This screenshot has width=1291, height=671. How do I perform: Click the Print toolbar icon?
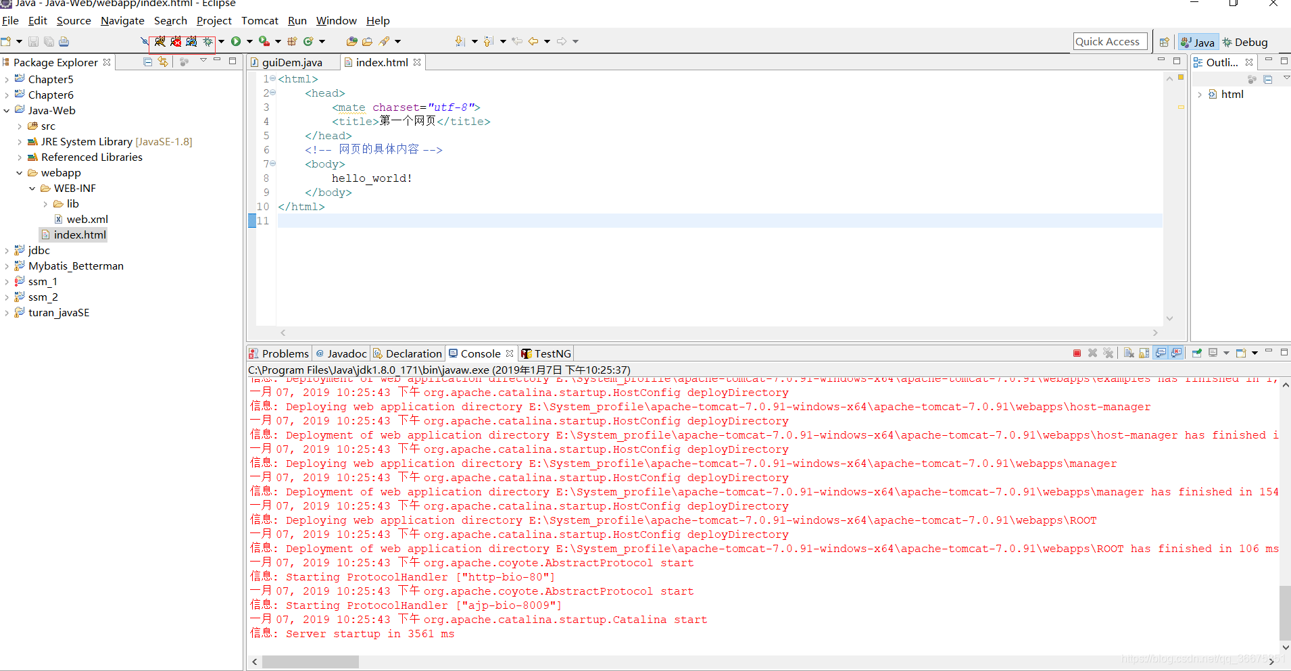coord(64,41)
